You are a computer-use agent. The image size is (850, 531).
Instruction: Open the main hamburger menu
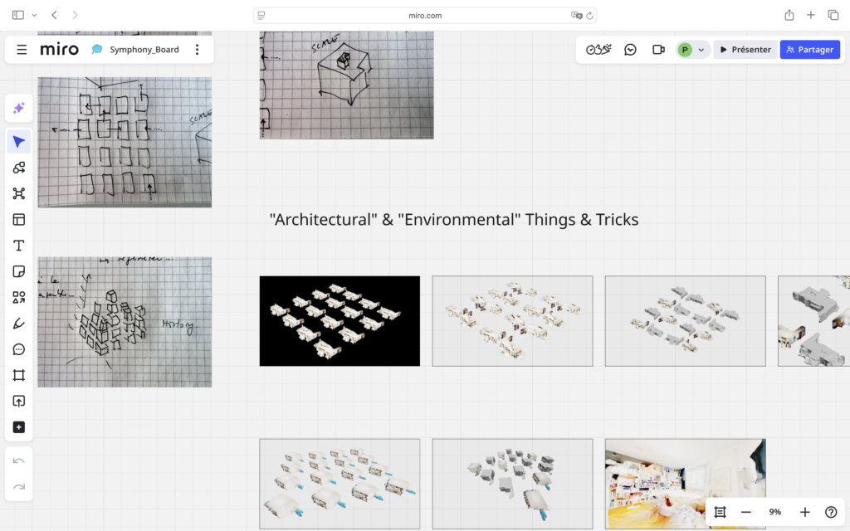[x=22, y=50]
